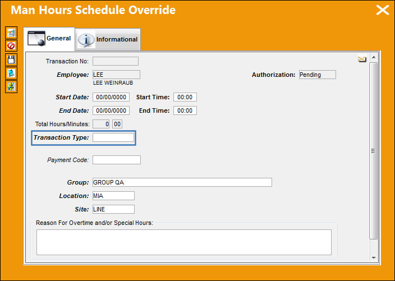Click the scrollbar up arrow
This screenshot has height=281, width=395.
click(374, 57)
